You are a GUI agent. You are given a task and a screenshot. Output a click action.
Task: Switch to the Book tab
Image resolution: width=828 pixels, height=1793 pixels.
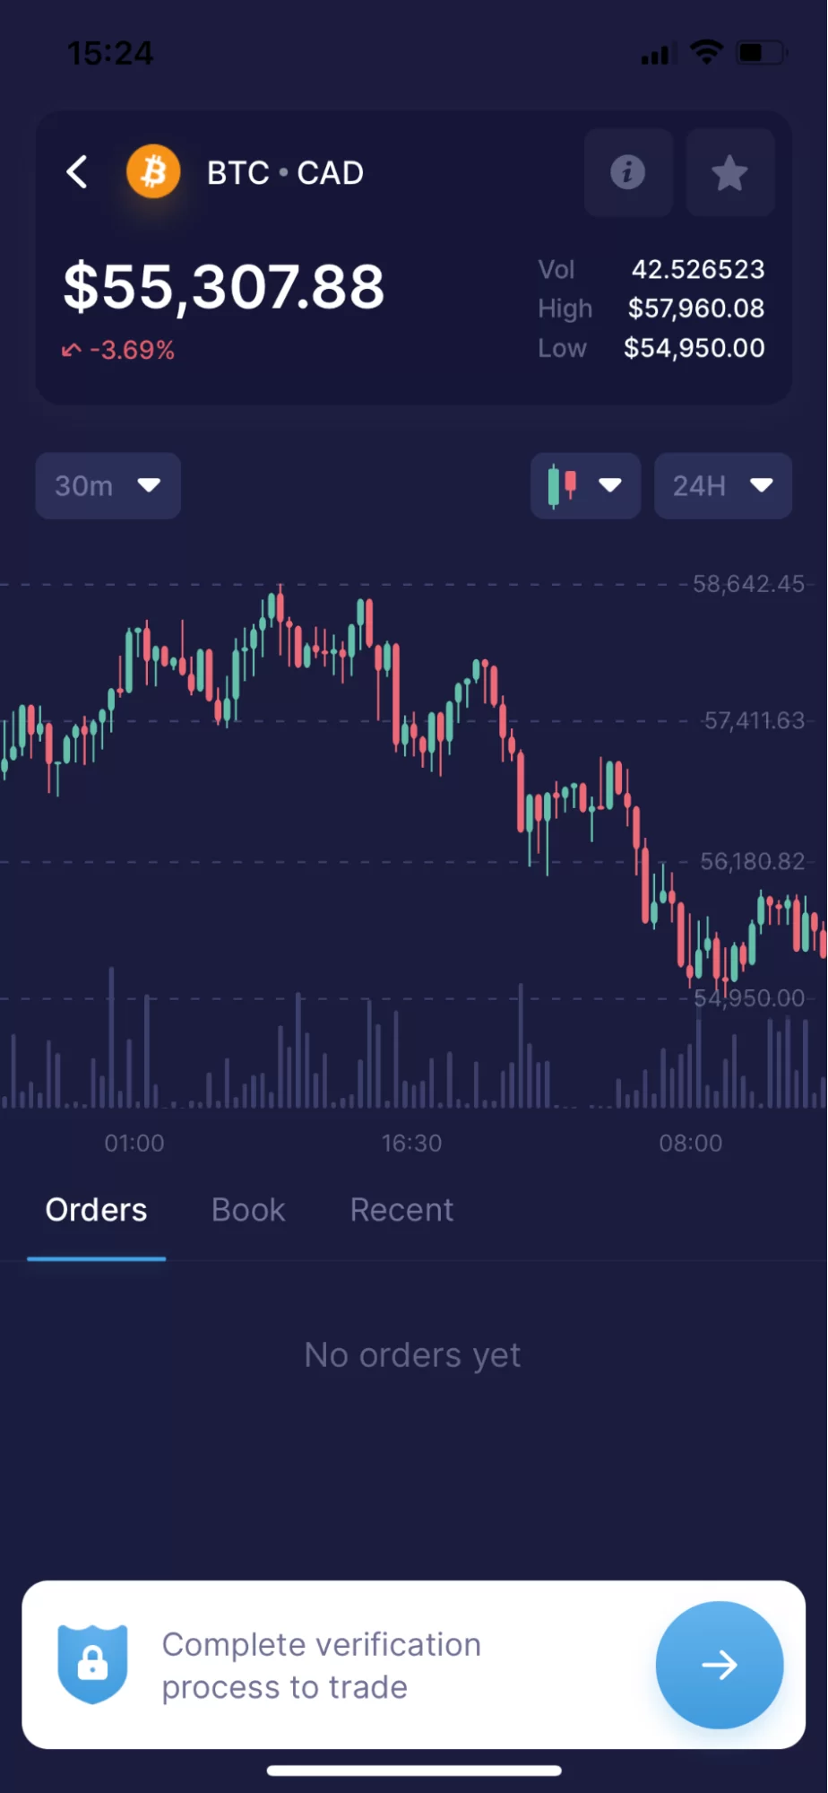click(248, 1210)
